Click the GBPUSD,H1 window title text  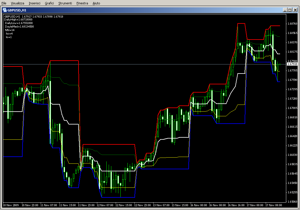pyautogui.click(x=17, y=10)
